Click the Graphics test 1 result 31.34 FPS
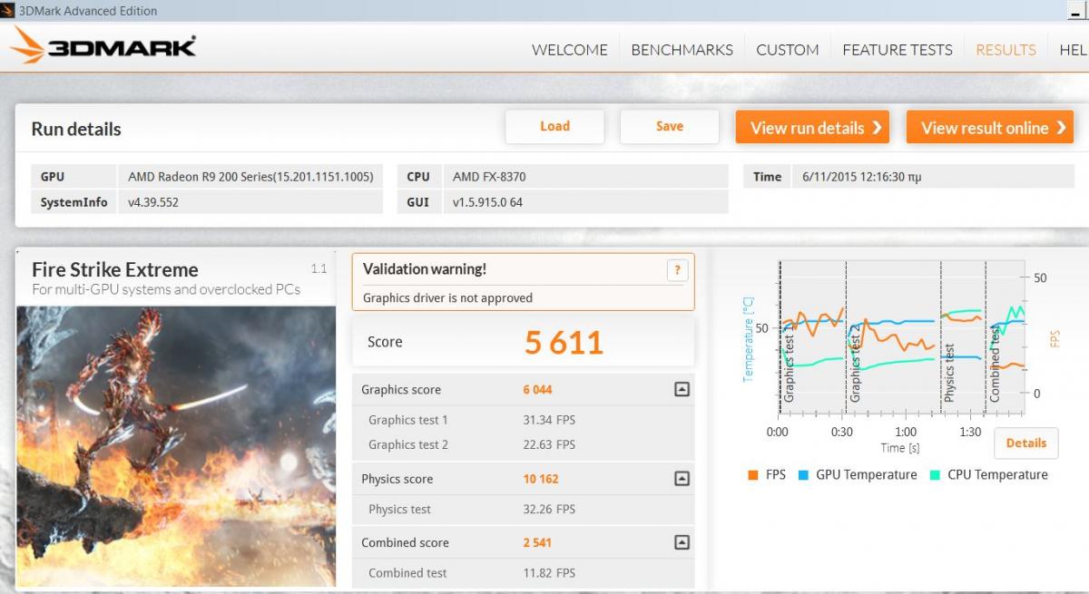The width and height of the screenshot is (1089, 594). tap(549, 420)
